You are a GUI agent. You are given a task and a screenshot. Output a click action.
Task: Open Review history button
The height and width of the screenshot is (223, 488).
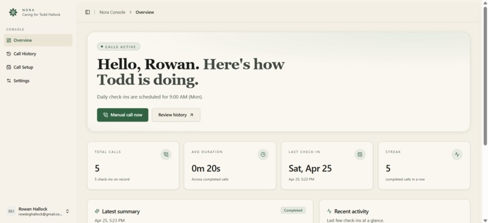pos(176,115)
